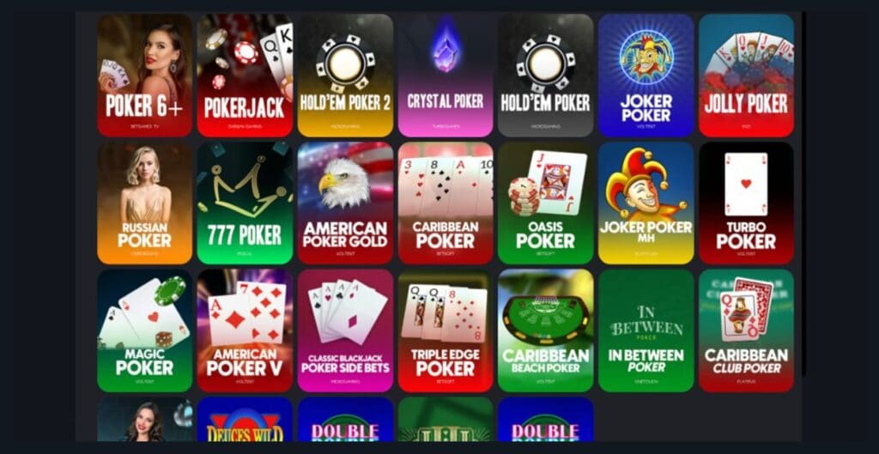Open the Poker 6+ game tile
879x454 pixels.
[144, 76]
